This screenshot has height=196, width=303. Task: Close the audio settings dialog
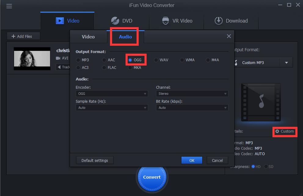pos(229,36)
